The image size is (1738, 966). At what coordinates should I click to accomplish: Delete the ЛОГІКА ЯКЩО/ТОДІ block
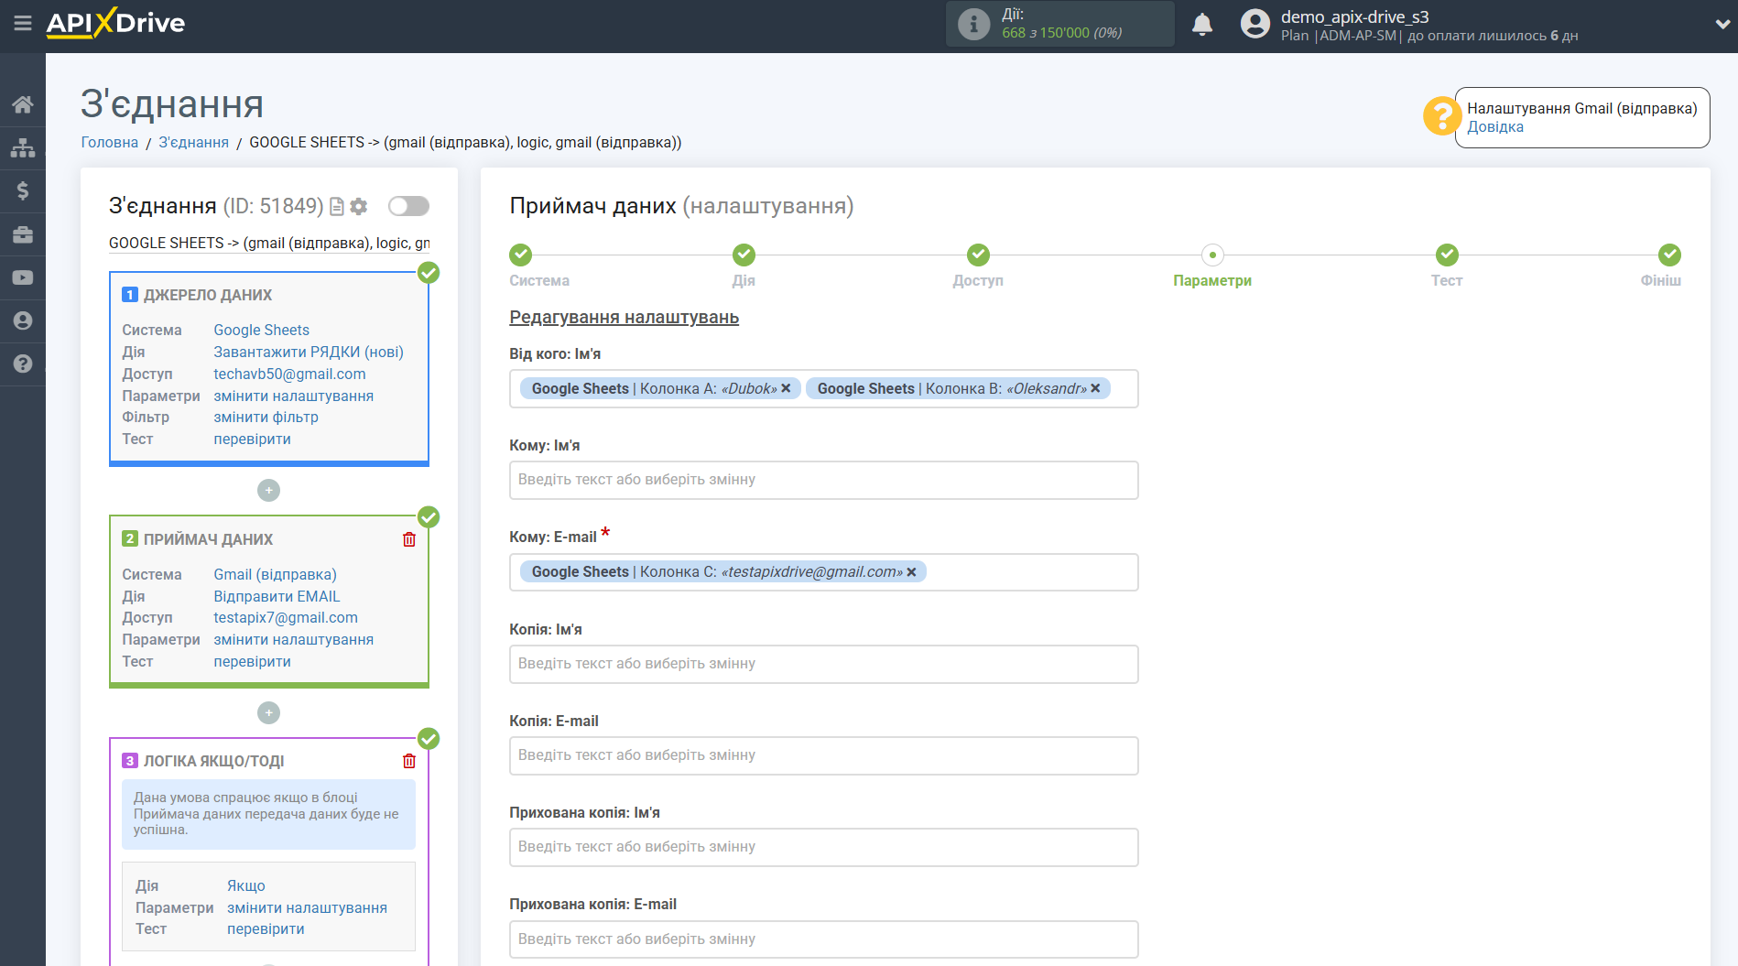409,761
